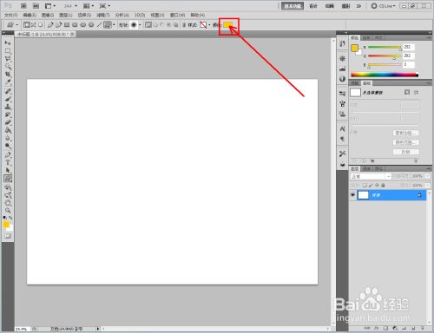Select the Pen tool

coord(8,155)
